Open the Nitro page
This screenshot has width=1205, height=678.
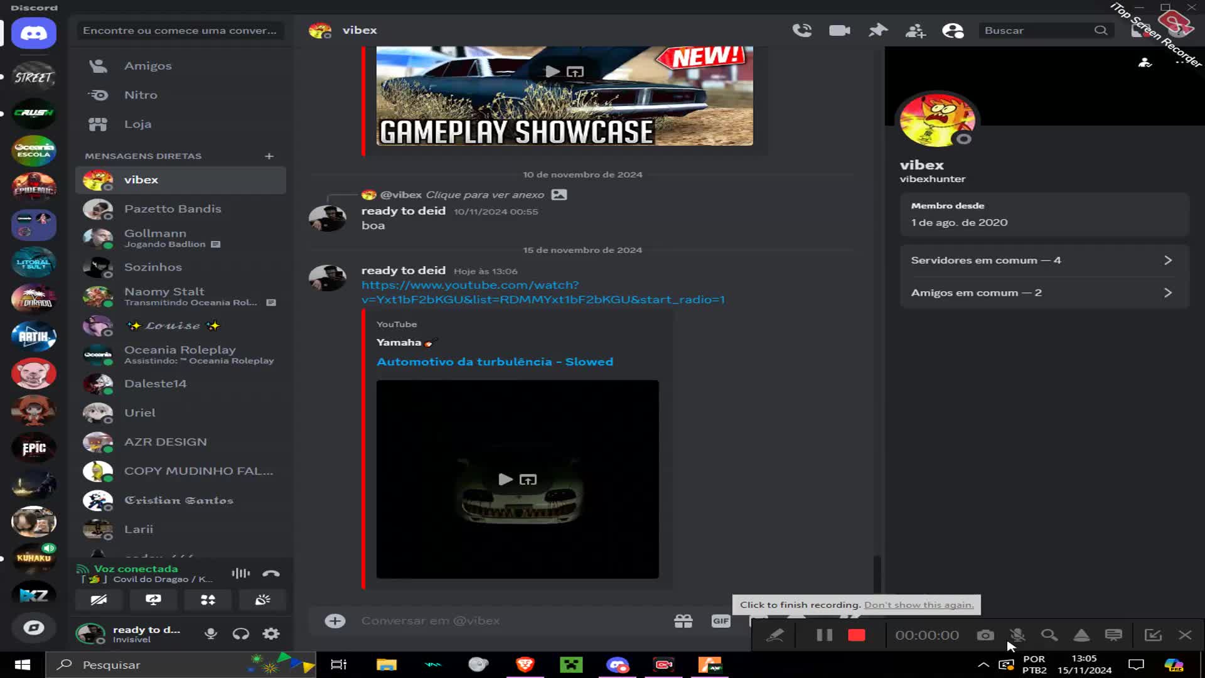(181, 95)
